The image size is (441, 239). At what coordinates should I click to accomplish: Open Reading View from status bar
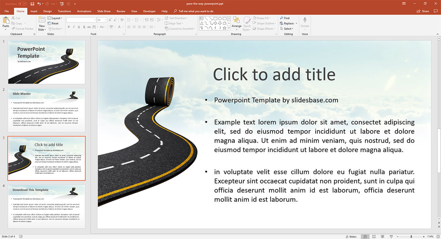(382, 237)
